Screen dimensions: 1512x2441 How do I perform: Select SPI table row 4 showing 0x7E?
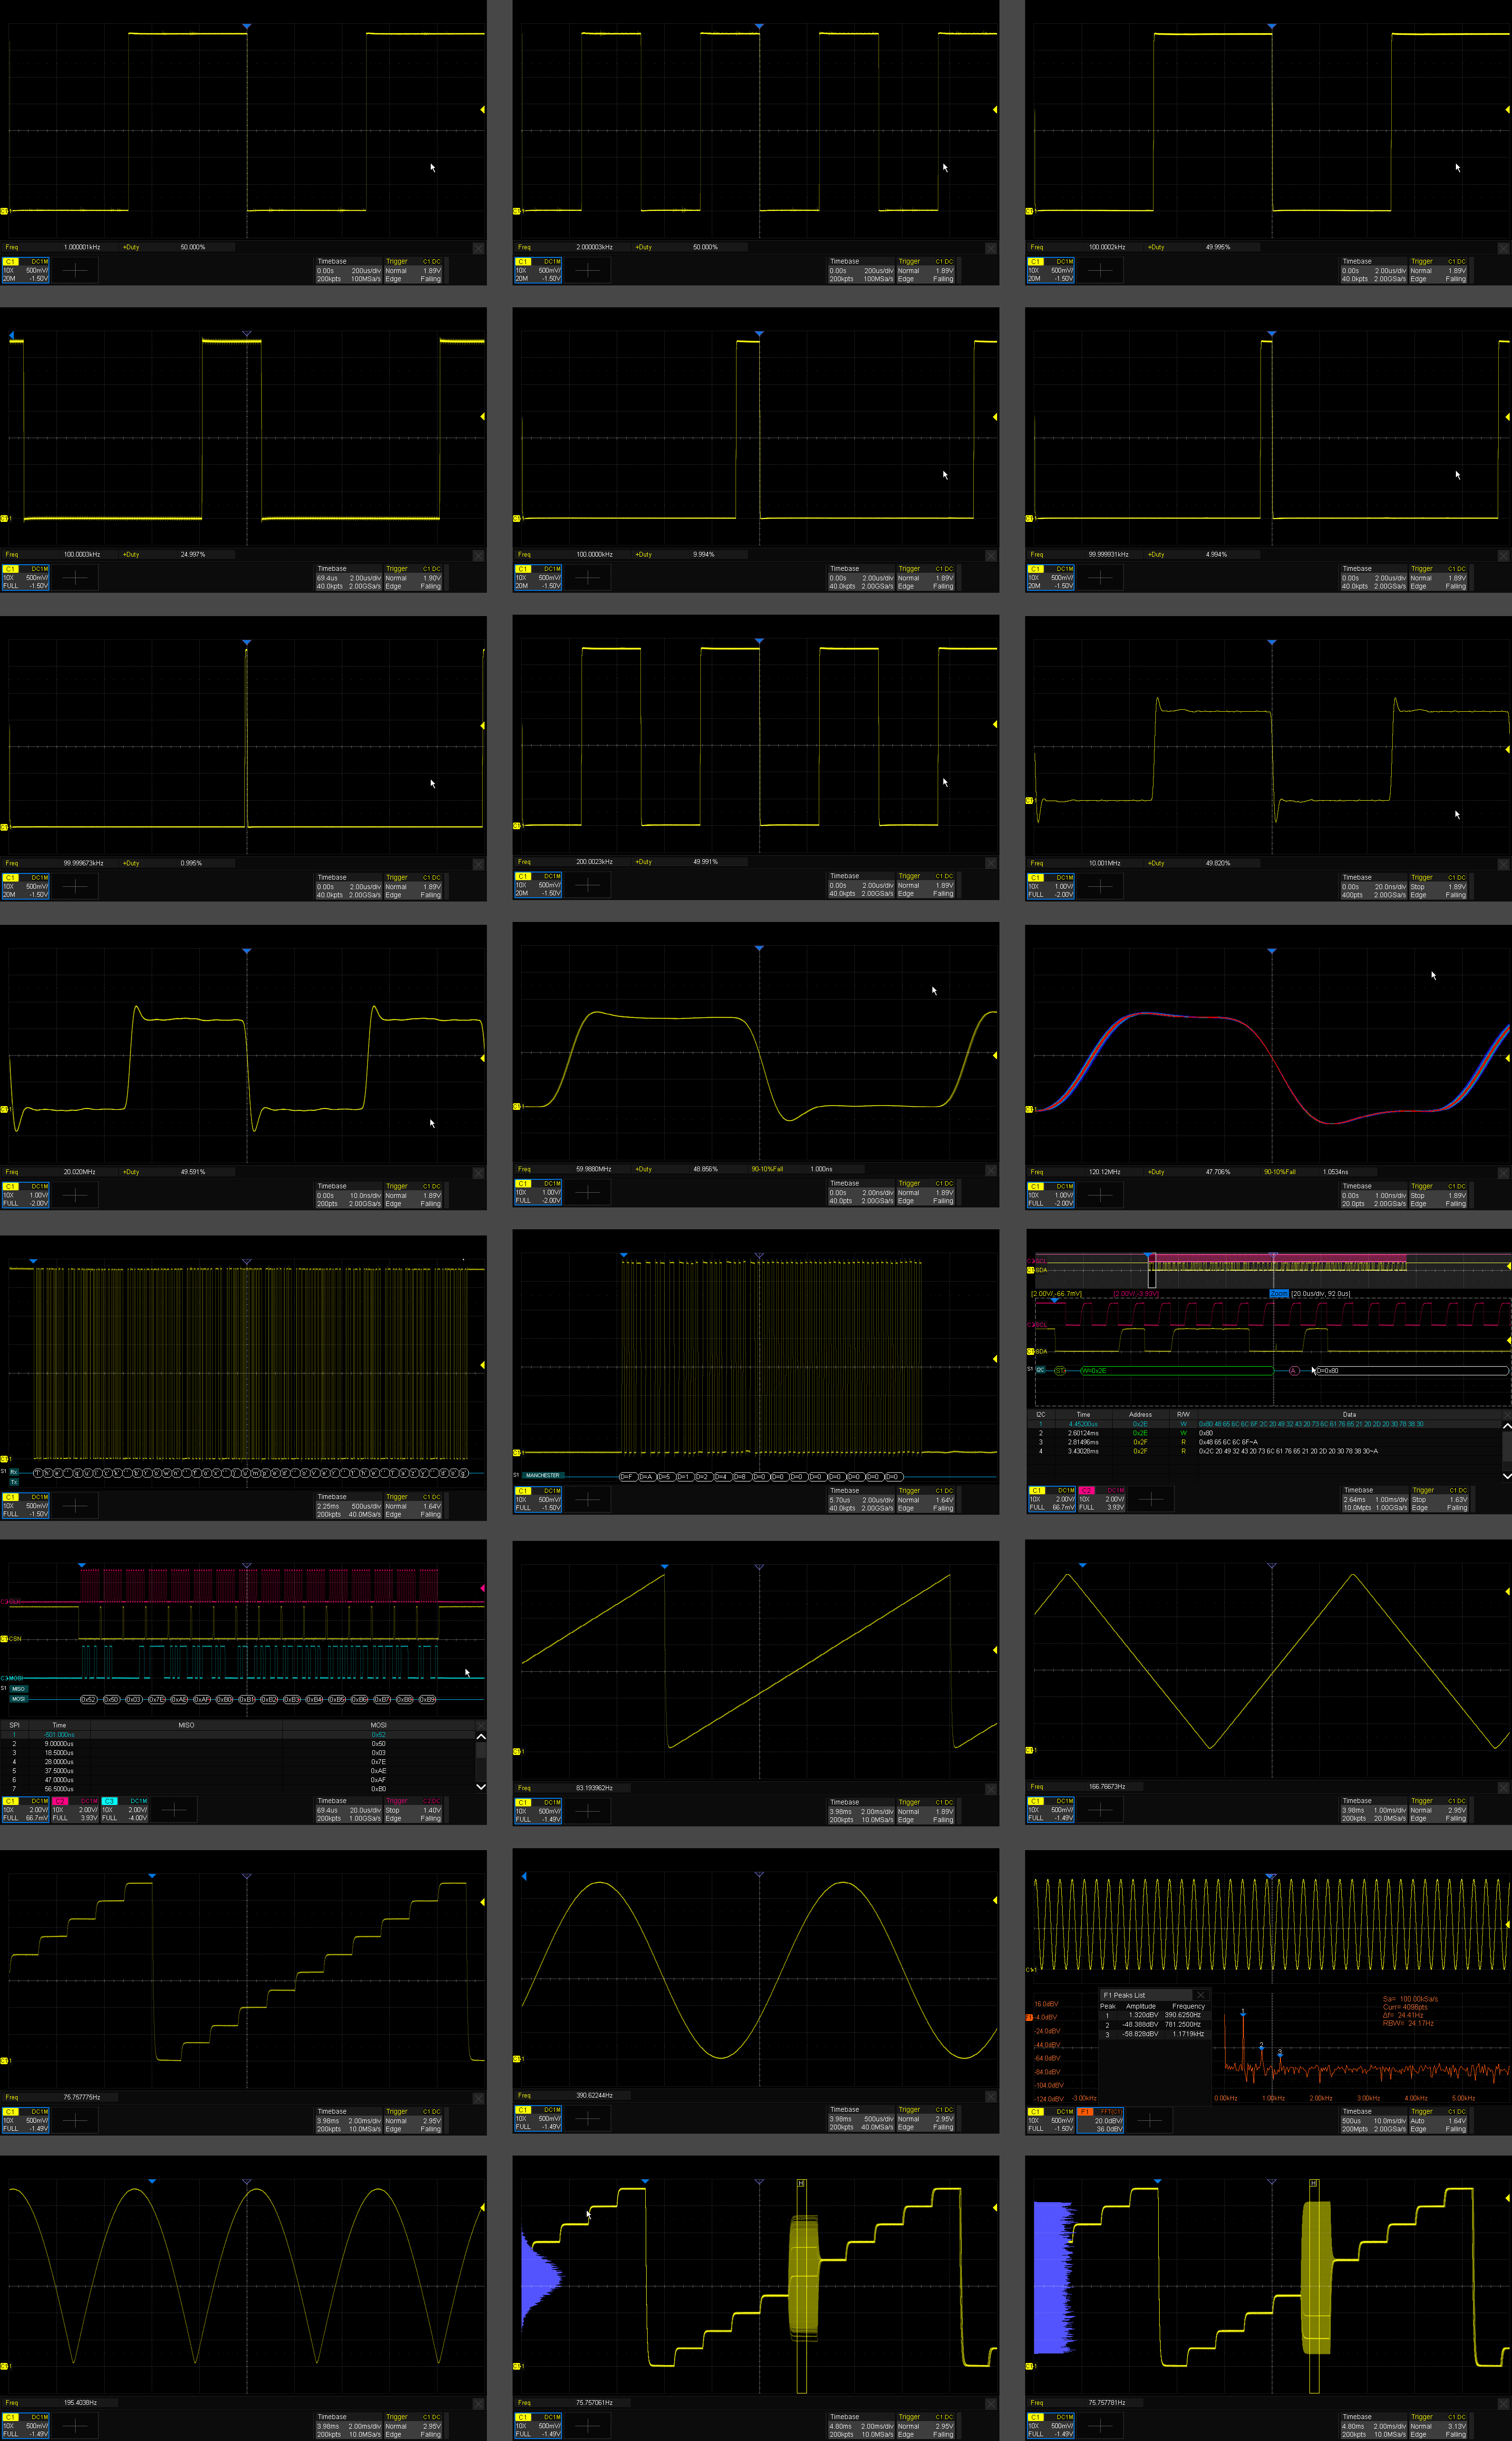pos(200,1762)
